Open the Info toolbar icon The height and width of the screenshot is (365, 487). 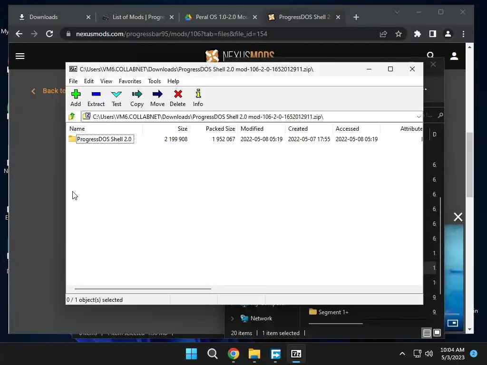tap(198, 98)
